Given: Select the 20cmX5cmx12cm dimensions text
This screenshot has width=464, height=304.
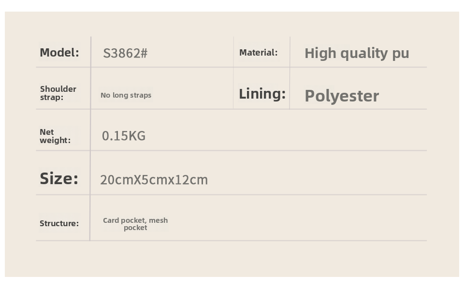Looking at the screenshot, I should tap(154, 180).
